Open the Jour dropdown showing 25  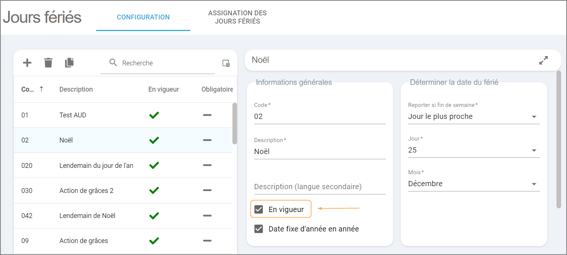click(534, 150)
